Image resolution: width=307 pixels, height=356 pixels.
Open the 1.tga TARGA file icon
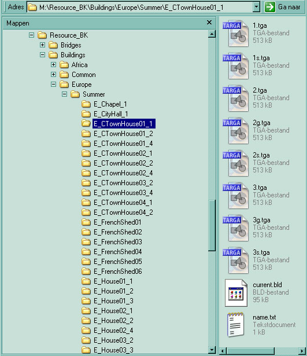(235, 34)
